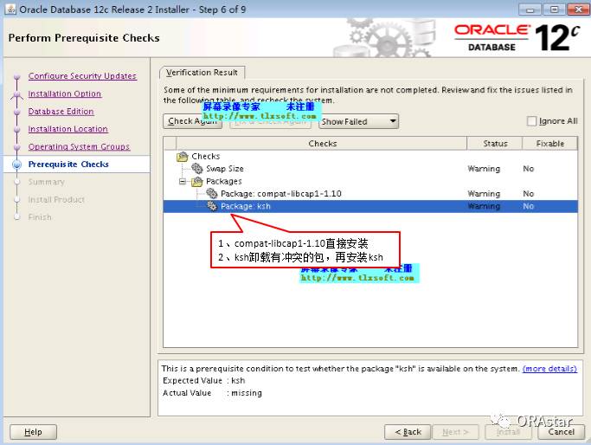Click the Status column header

pyautogui.click(x=495, y=144)
